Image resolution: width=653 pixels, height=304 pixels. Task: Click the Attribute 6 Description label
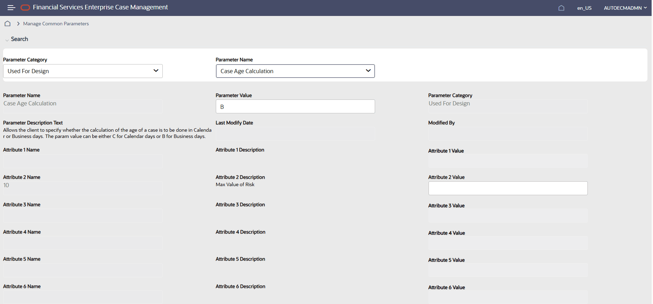(x=240, y=286)
